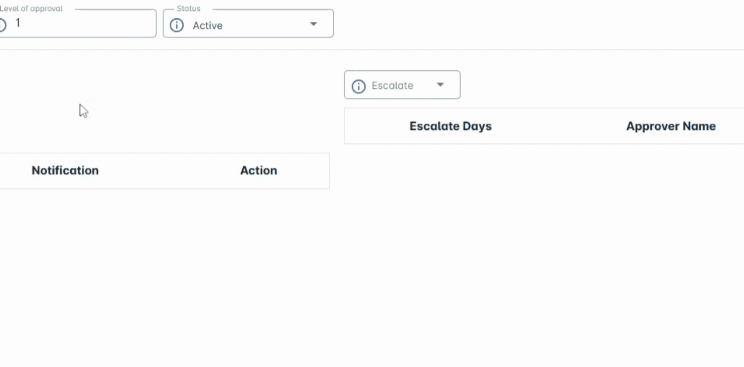This screenshot has width=744, height=367.
Task: Click info icon in Level of approval field
Action: tap(2, 25)
